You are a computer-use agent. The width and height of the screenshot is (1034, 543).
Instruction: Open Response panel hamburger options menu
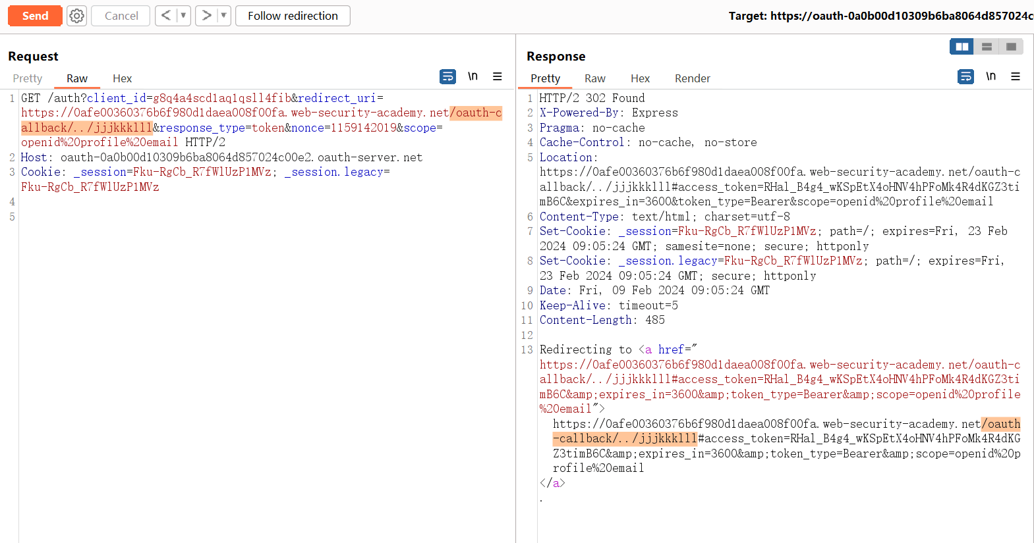(1016, 77)
